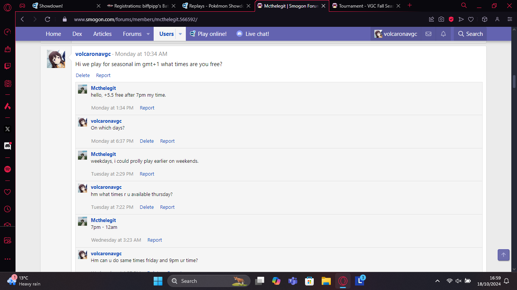This screenshot has width=517, height=290.
Task: Click the Smogon inbox envelope icon
Action: pos(428,34)
